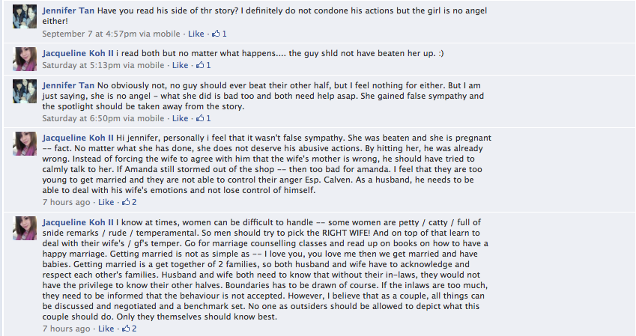Open Jennifer Tan's profile name on first comment

[x=67, y=11]
